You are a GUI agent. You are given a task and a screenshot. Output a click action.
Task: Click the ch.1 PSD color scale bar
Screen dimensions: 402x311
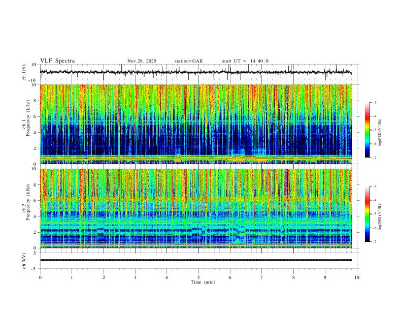[x=367, y=130]
